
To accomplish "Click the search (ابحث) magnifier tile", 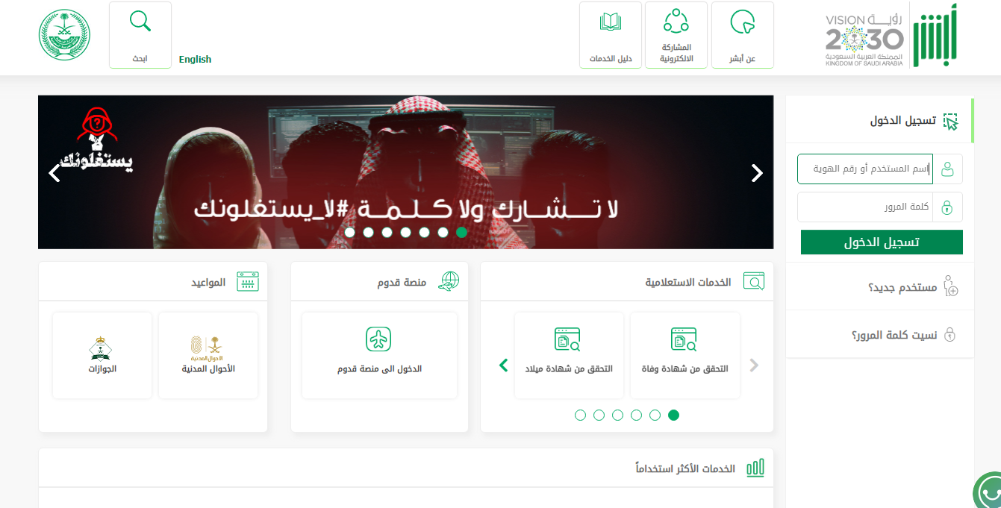I will click(140, 35).
